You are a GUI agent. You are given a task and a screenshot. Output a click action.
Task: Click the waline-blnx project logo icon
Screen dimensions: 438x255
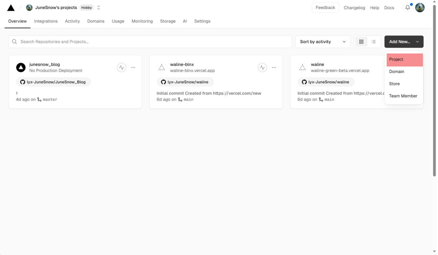(162, 67)
